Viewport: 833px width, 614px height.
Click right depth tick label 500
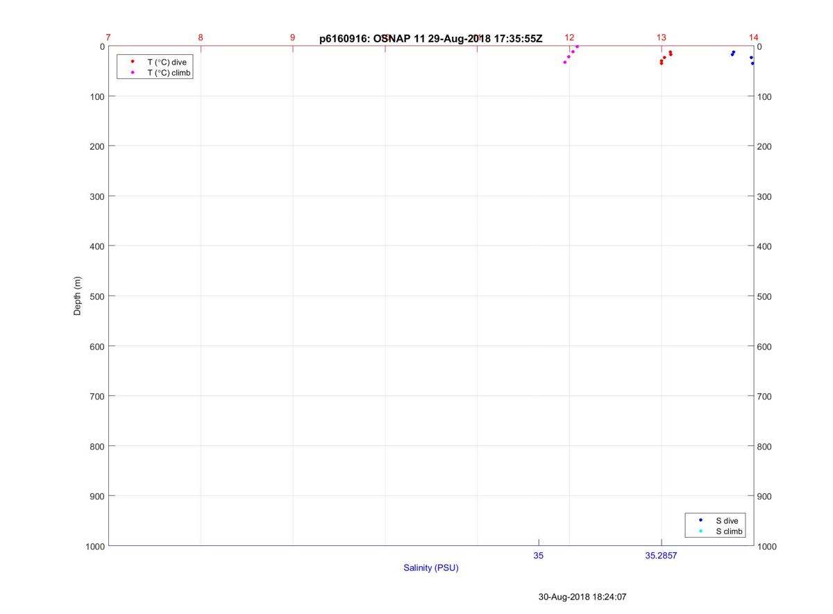tap(765, 296)
